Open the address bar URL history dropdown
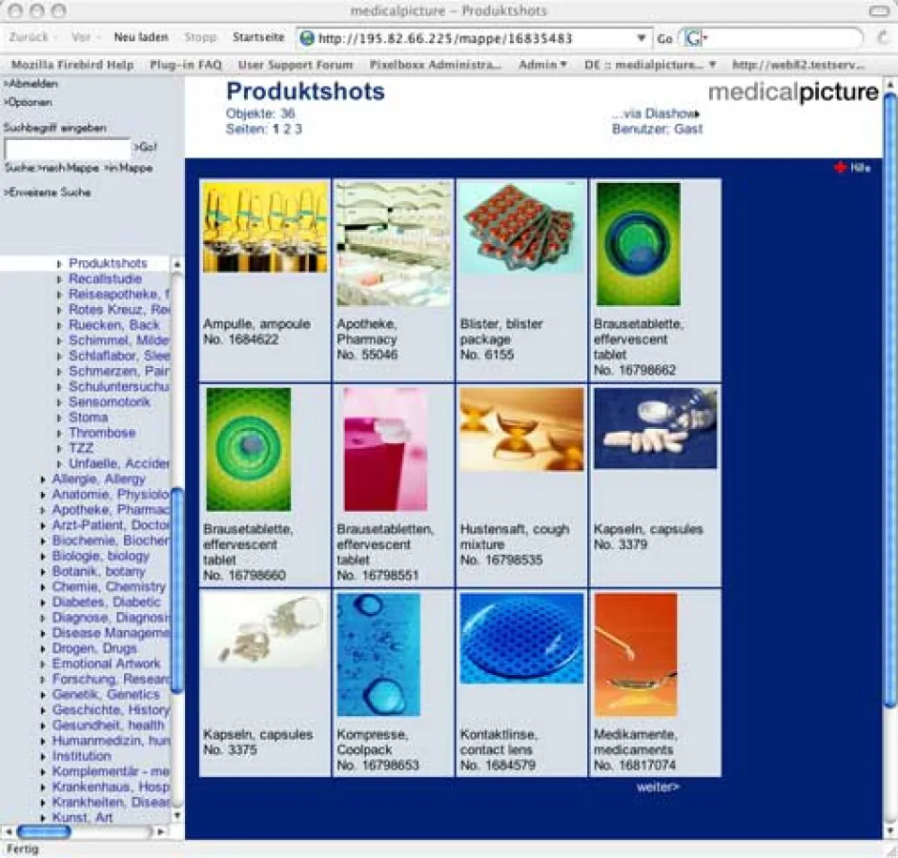This screenshot has width=898, height=858. tap(642, 38)
